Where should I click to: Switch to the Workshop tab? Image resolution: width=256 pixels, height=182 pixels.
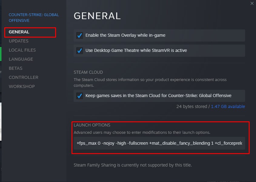(22, 86)
